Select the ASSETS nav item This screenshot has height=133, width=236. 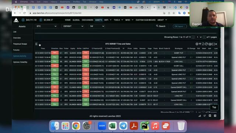(x=98, y=20)
